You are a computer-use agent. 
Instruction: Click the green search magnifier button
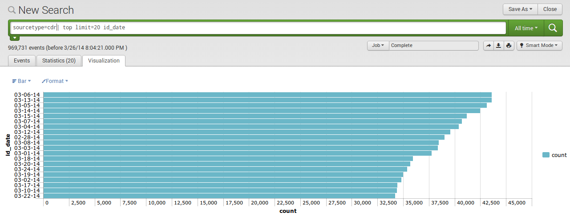553,28
